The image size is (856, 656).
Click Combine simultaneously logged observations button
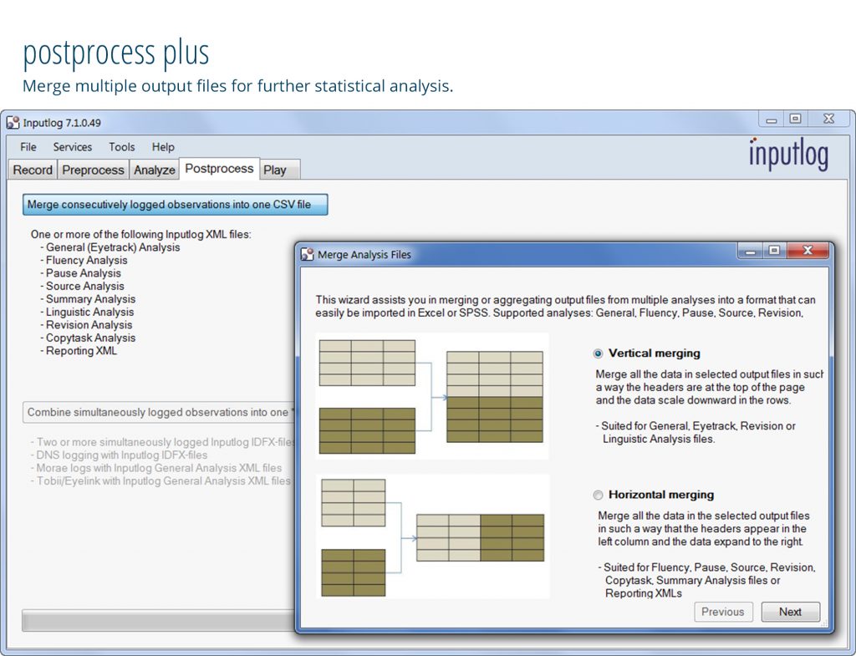pos(159,412)
